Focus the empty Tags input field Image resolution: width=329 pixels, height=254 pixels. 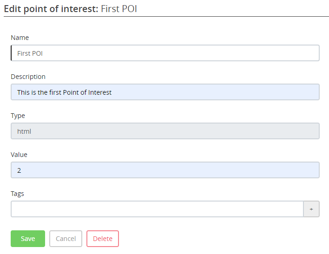pos(157,209)
